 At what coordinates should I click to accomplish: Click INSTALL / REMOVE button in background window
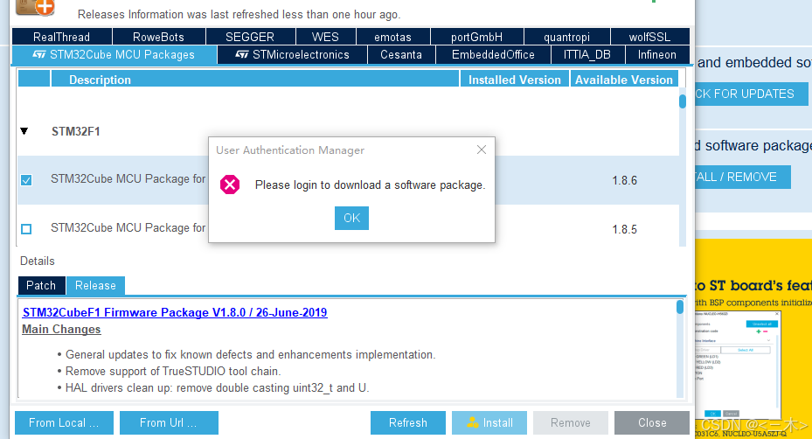point(742,178)
